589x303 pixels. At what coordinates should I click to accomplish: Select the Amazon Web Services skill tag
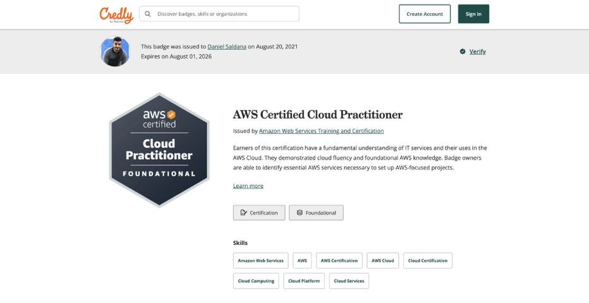[260, 261]
